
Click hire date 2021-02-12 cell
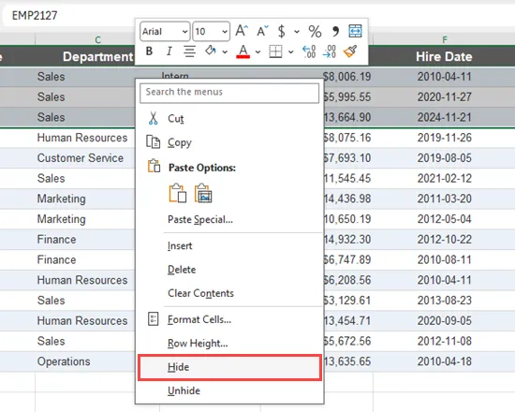445,179
